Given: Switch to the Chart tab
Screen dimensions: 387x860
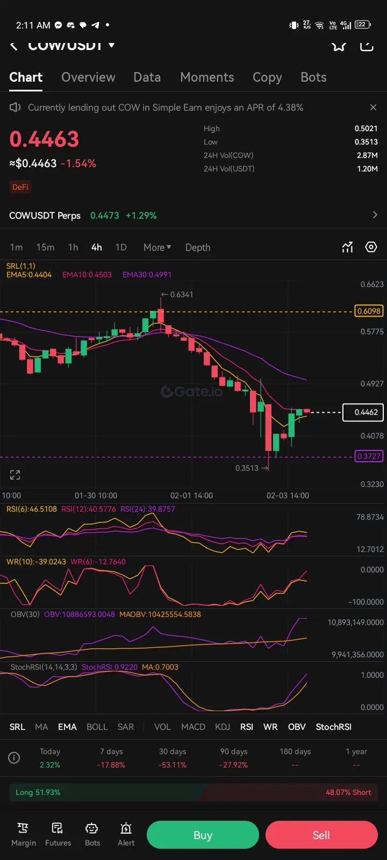Looking at the screenshot, I should [x=26, y=77].
